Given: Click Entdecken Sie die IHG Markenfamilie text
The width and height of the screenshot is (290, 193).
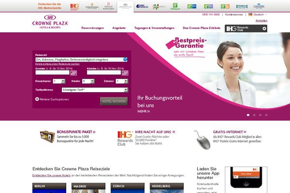Looking at the screenshot, I should (50, 6).
